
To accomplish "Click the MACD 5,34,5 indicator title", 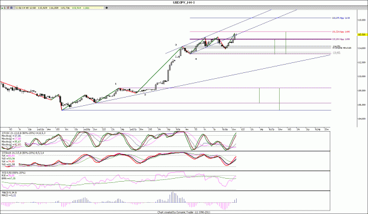I will coord(9,193).
